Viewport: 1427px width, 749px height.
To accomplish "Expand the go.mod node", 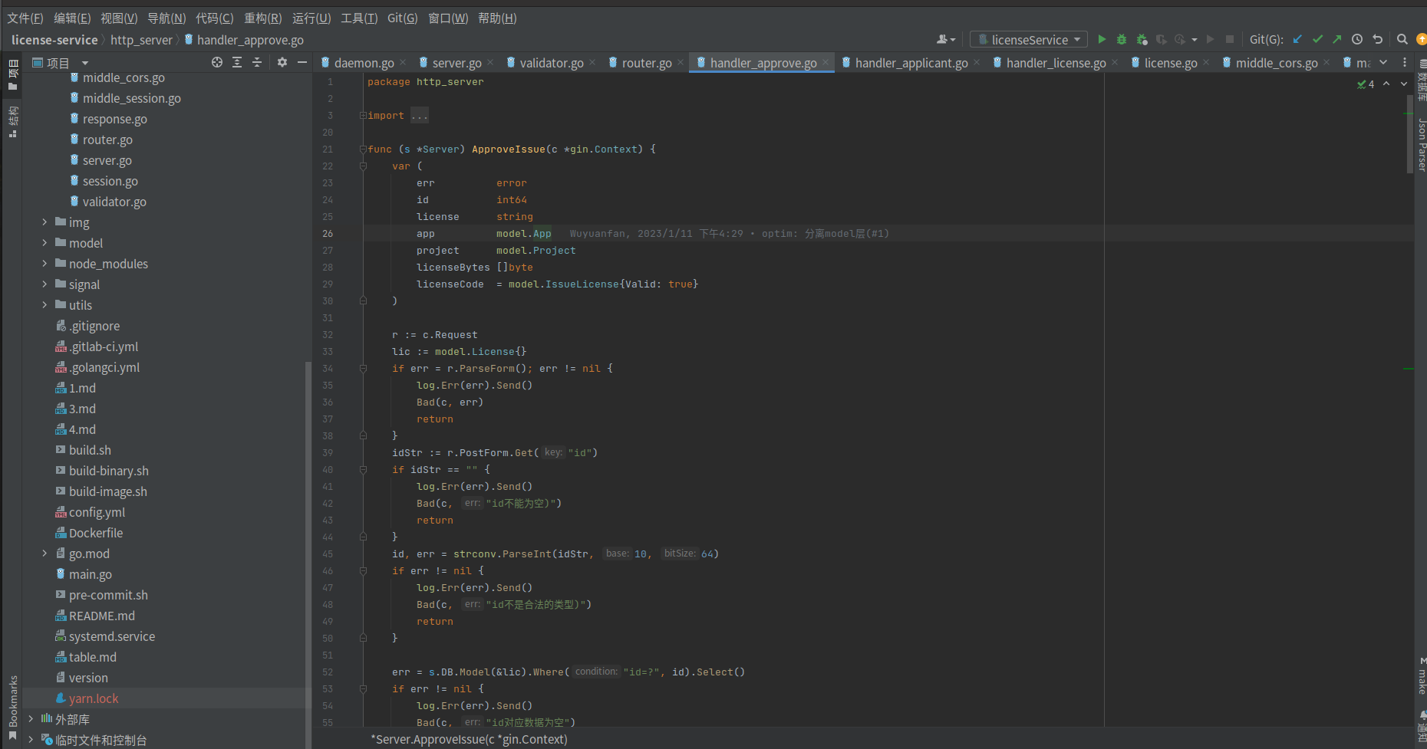I will tap(44, 553).
